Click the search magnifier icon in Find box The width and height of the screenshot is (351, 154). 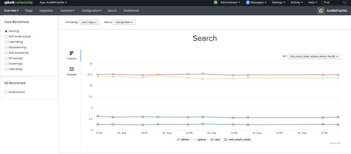[x=344, y=2]
